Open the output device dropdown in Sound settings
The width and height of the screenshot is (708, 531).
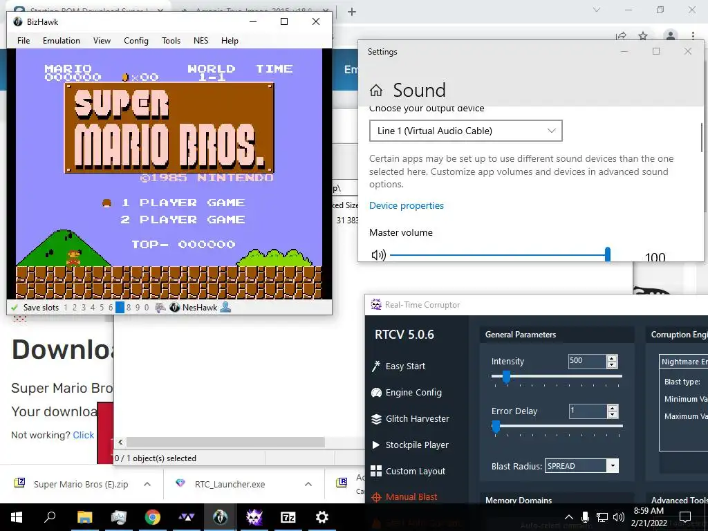pyautogui.click(x=465, y=131)
